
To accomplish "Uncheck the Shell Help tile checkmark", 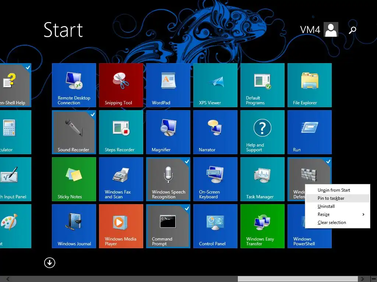I will (x=28, y=67).
